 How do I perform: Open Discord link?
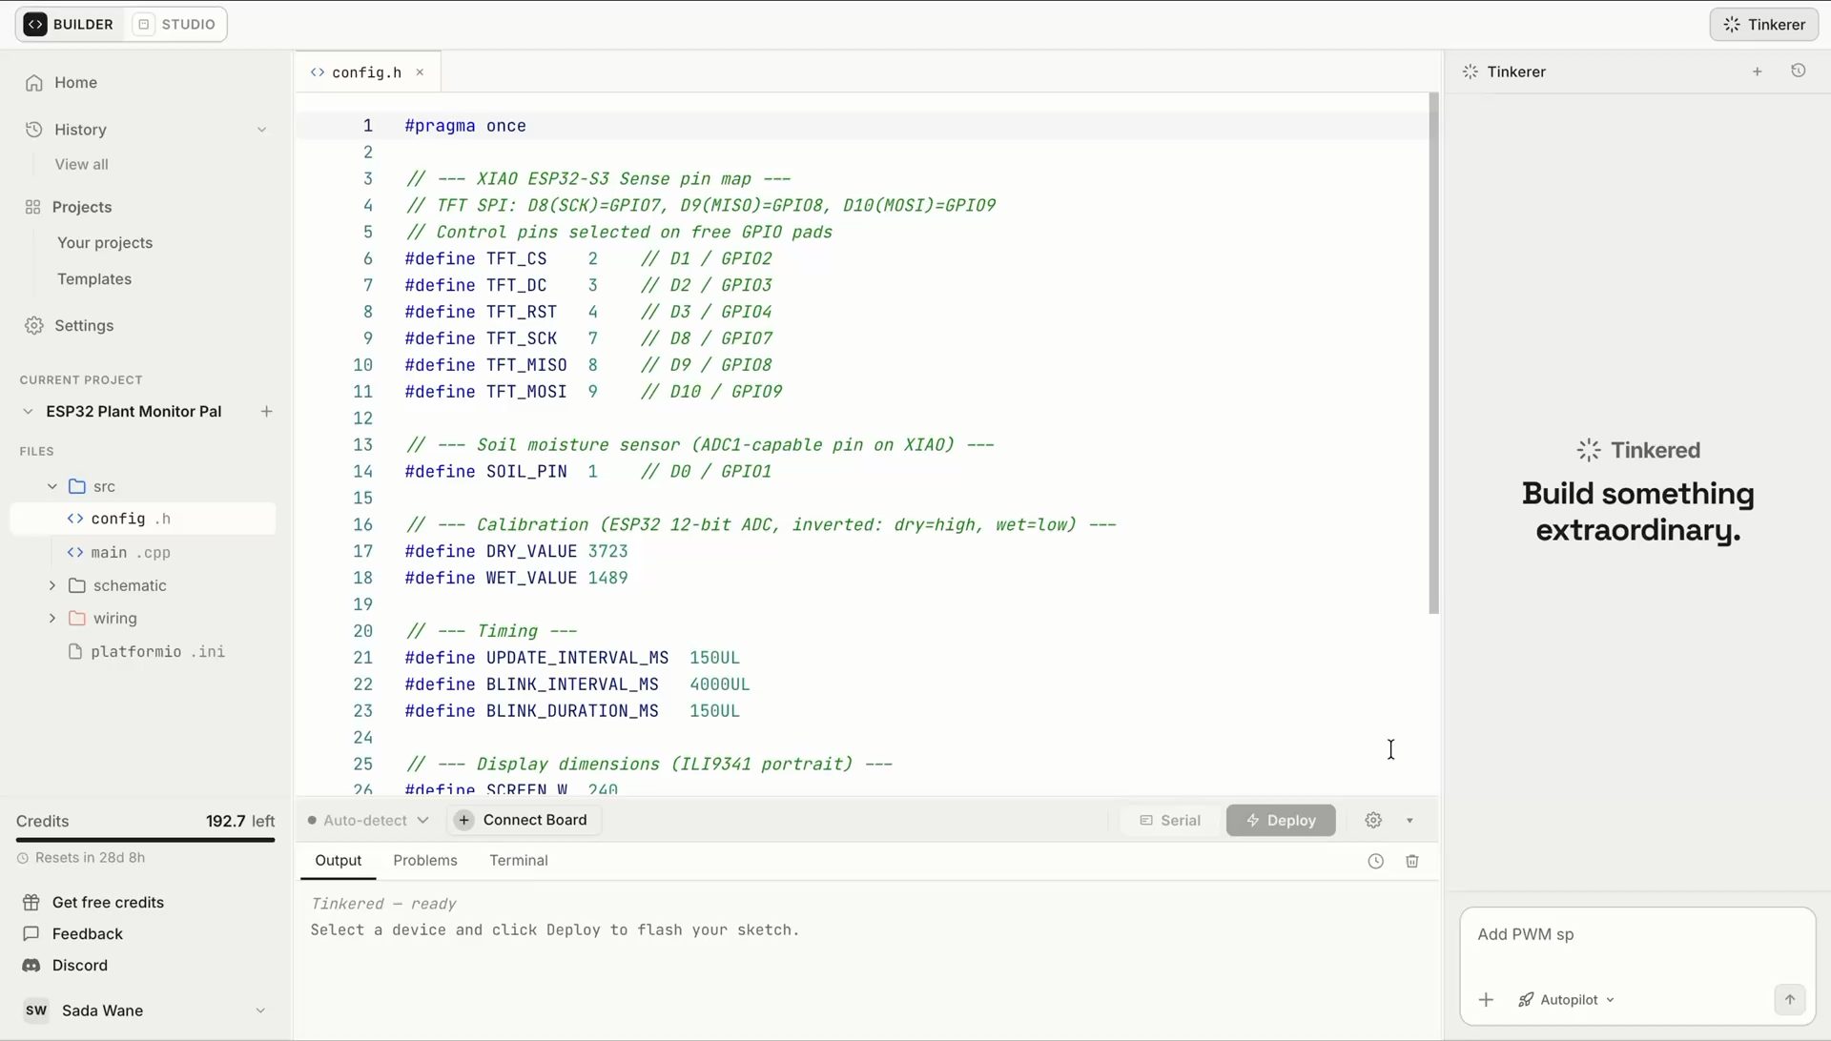tap(80, 966)
